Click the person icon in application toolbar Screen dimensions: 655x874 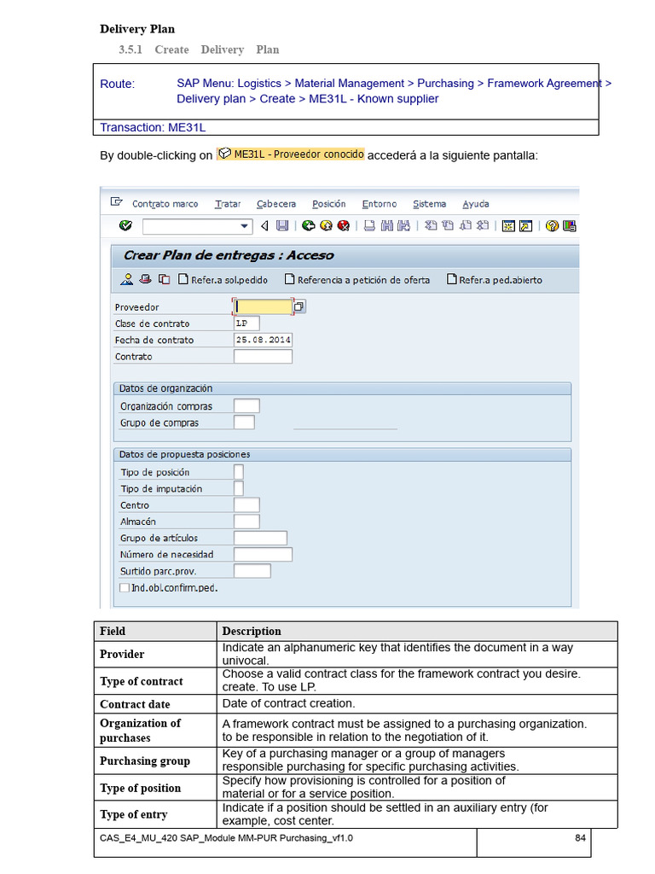tap(127, 279)
